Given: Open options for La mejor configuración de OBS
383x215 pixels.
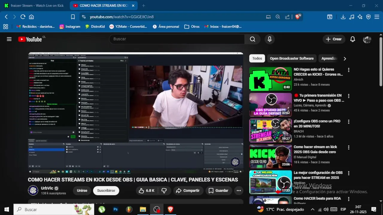Looking at the screenshot, I should (x=349, y=173).
